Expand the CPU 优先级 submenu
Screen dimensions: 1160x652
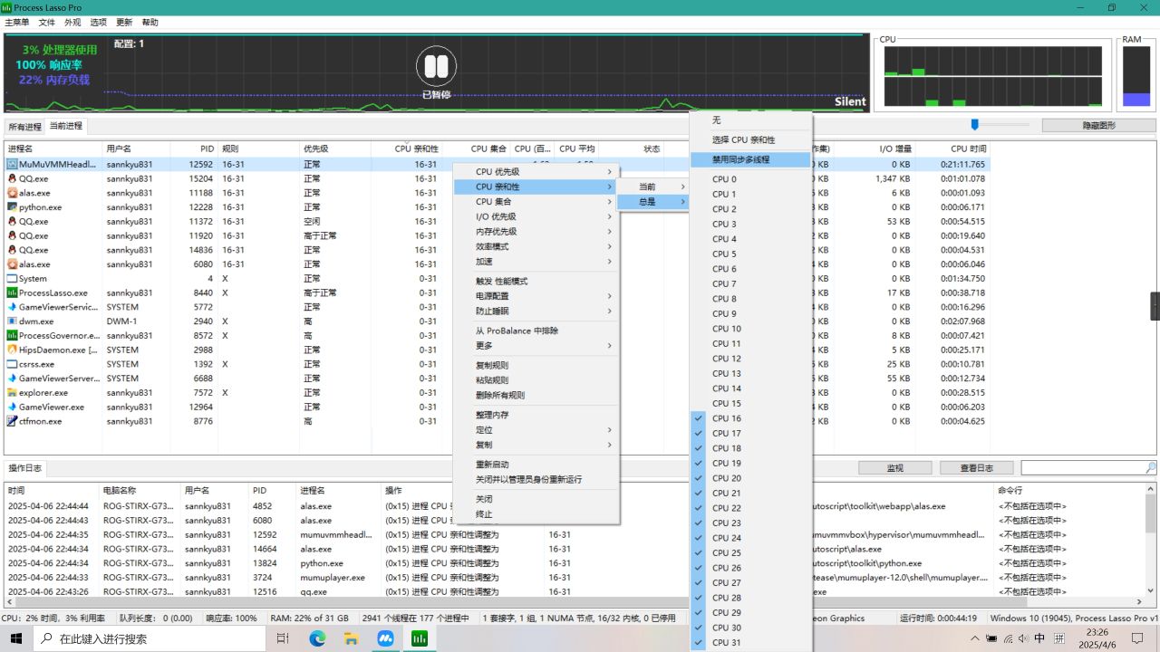pos(536,172)
